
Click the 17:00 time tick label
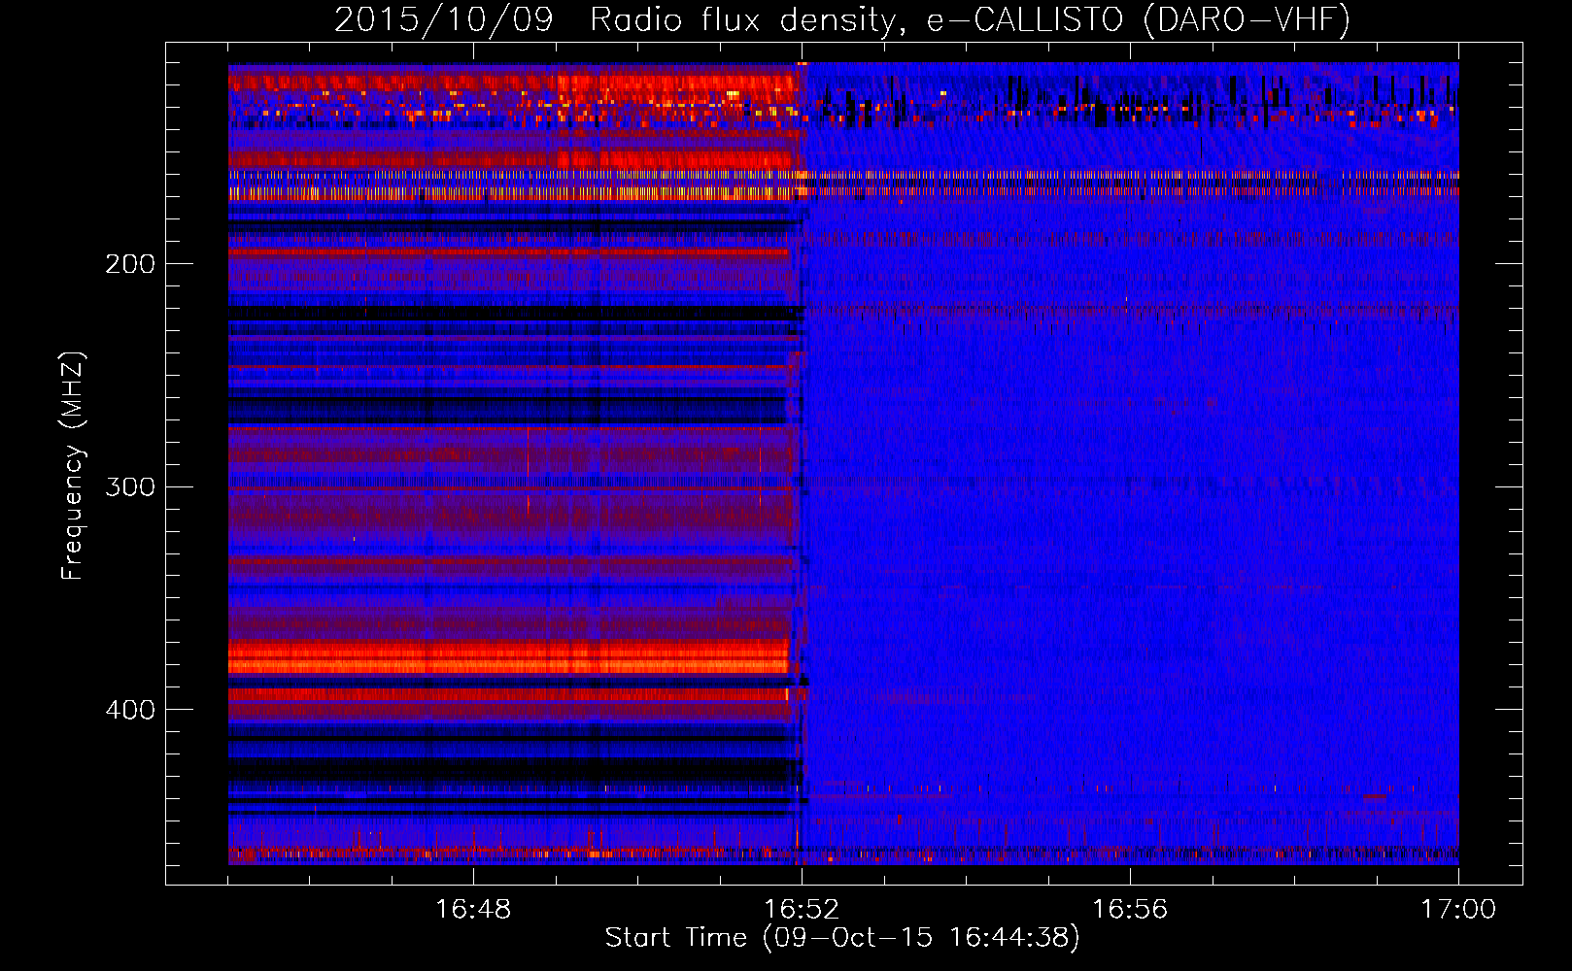1458,909
